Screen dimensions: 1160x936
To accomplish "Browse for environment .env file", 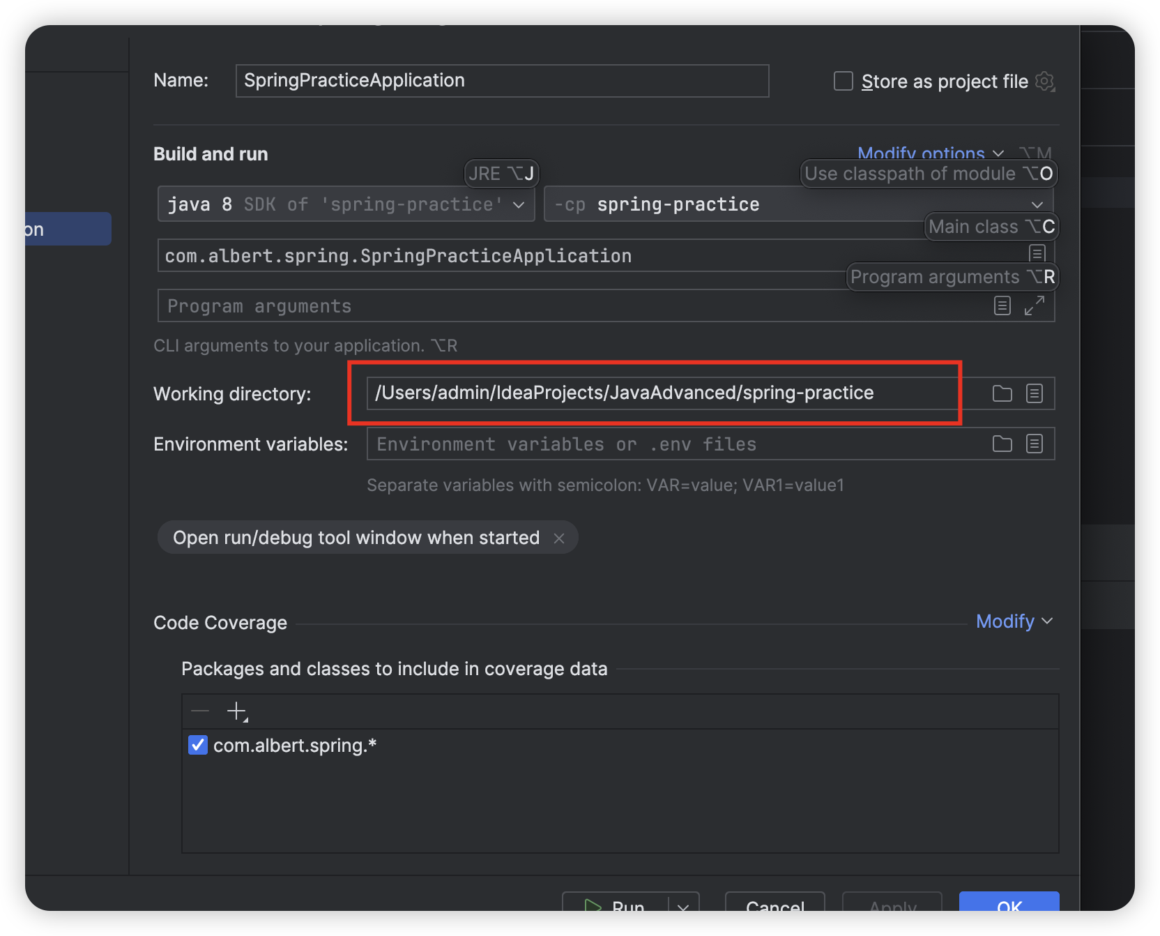I will pyautogui.click(x=1002, y=444).
